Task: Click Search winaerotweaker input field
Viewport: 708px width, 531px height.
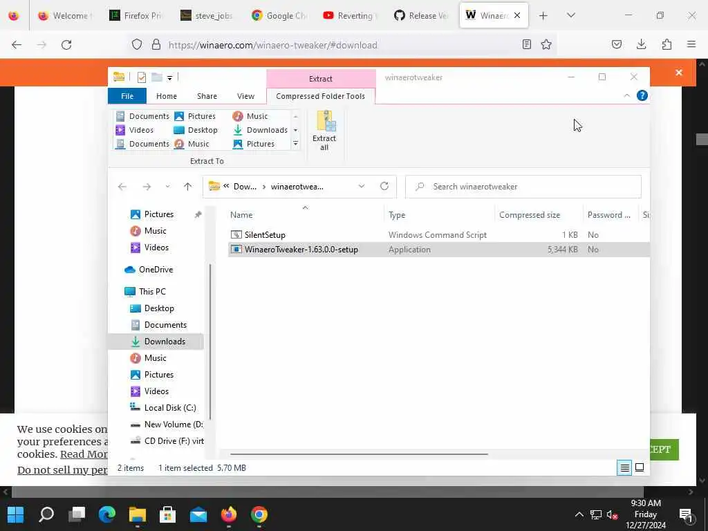Action: (x=523, y=187)
